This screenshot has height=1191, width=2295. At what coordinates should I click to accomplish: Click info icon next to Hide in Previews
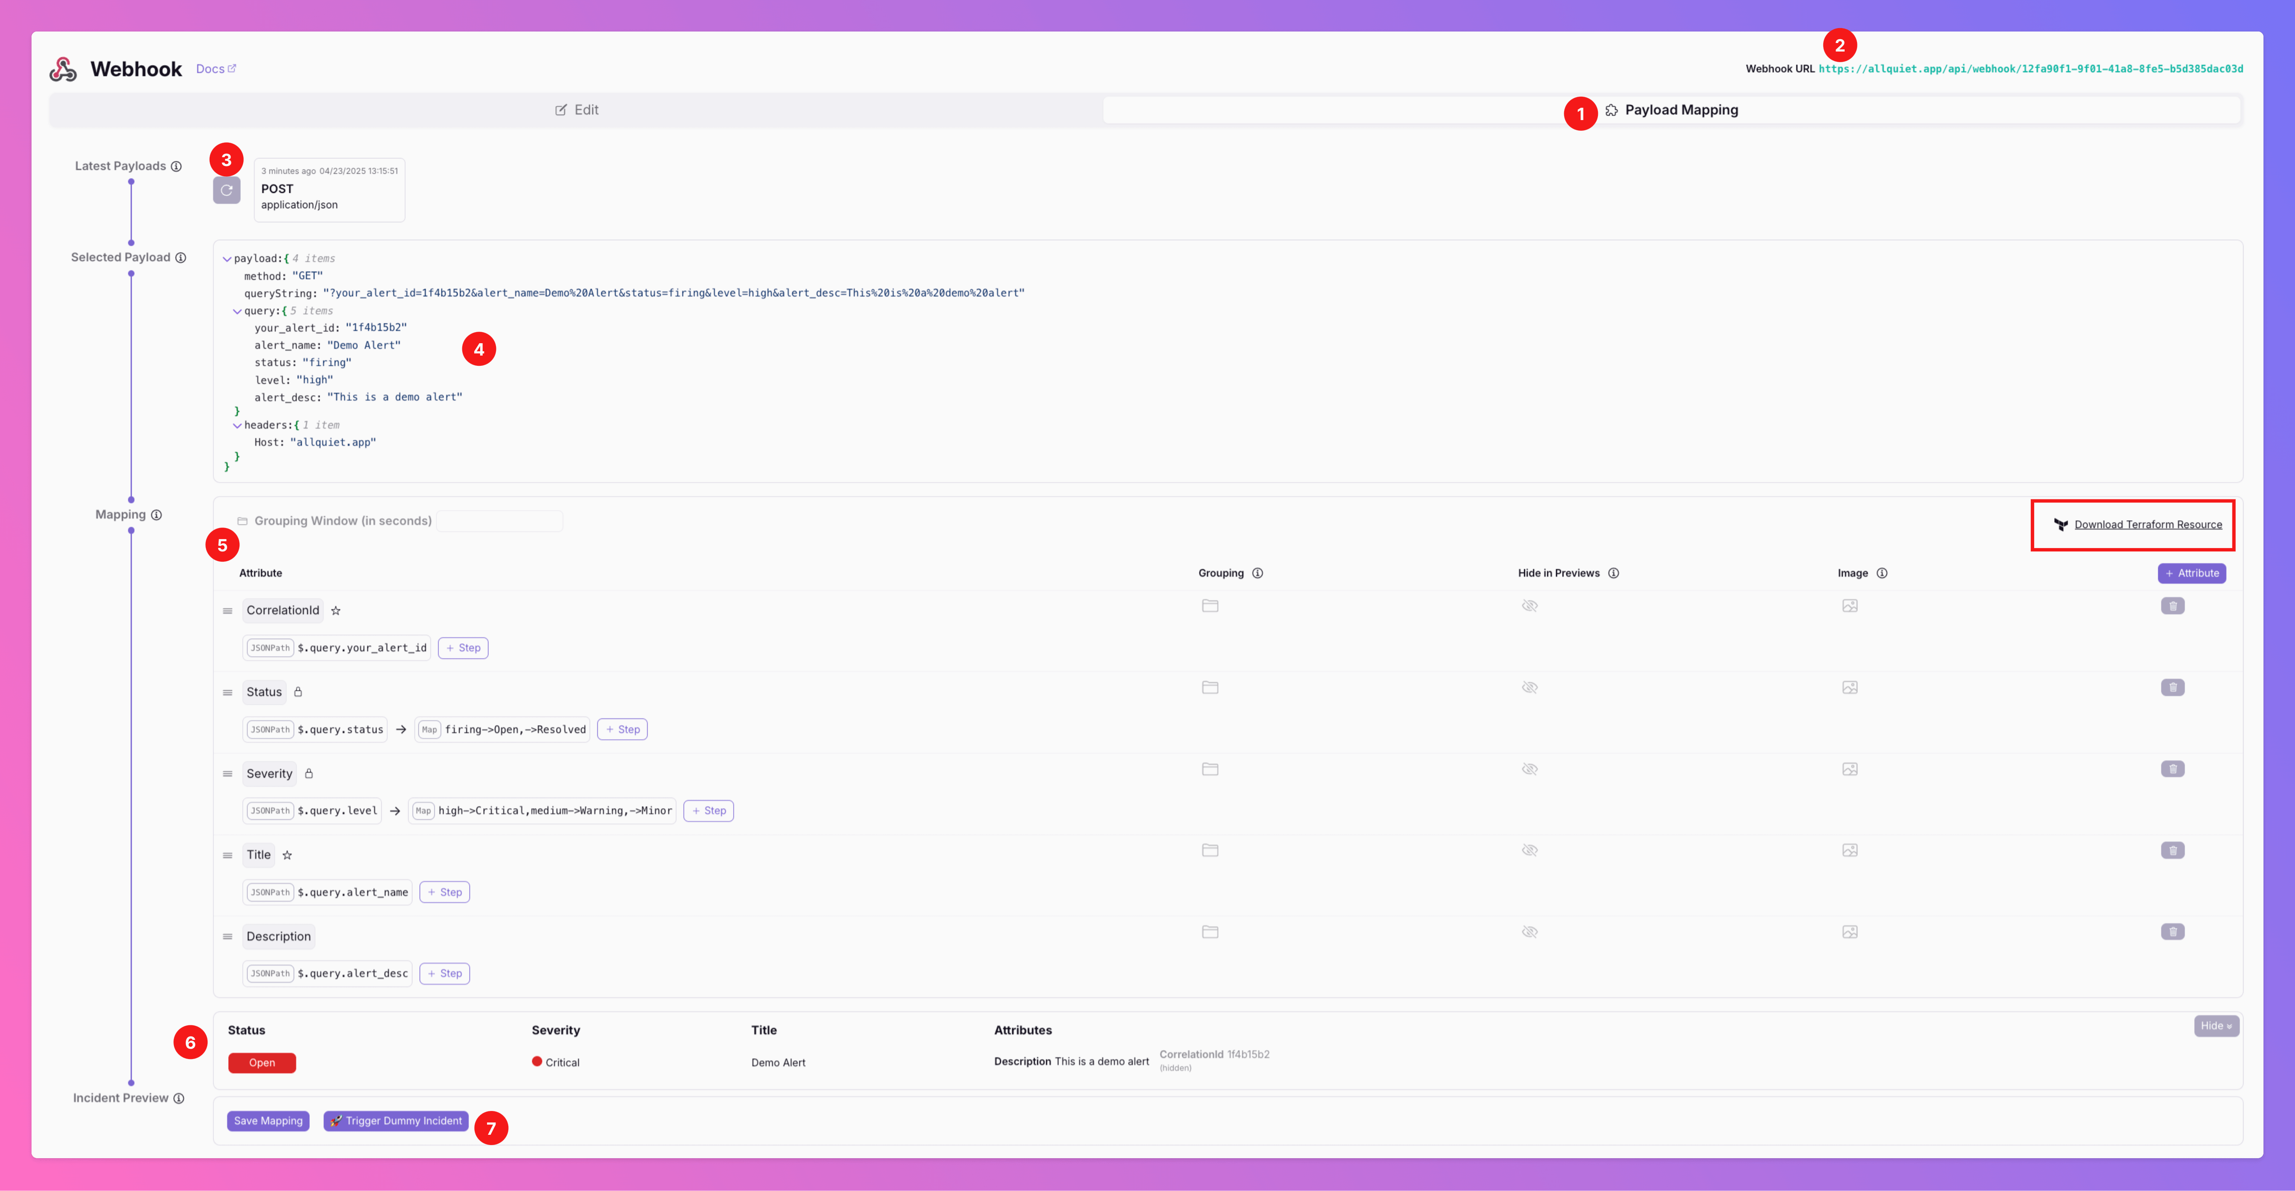[x=1614, y=573]
